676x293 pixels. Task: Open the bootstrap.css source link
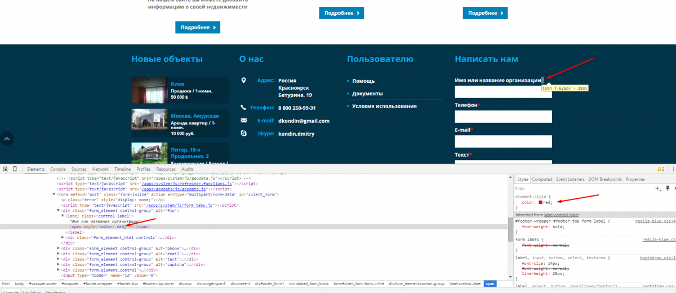657,258
